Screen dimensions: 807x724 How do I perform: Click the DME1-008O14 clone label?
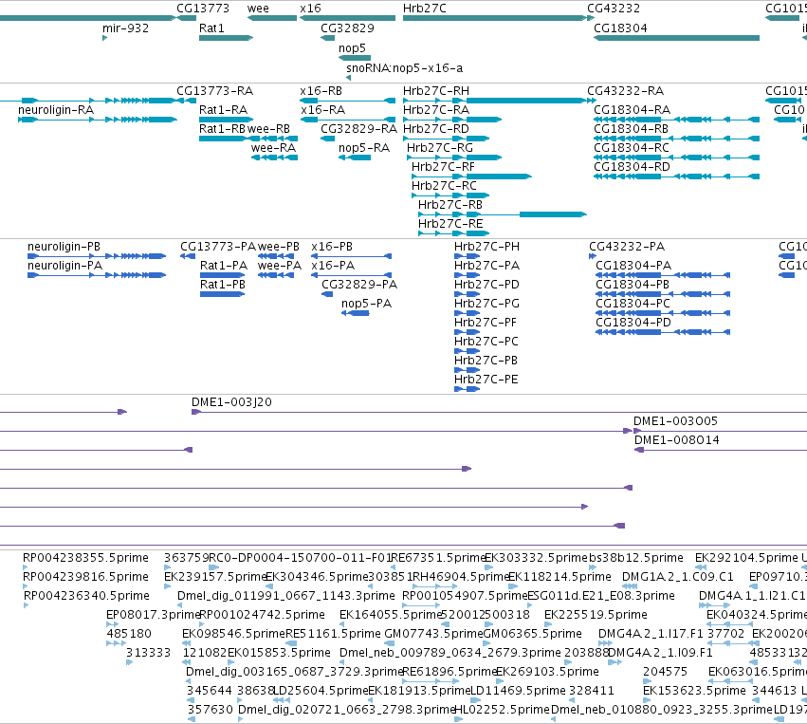point(677,440)
